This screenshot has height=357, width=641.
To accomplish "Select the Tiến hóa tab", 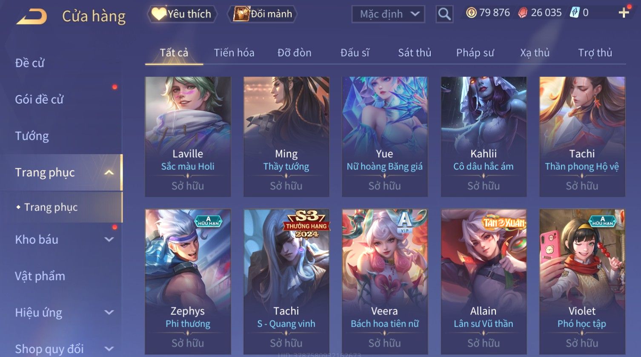I will [x=234, y=53].
